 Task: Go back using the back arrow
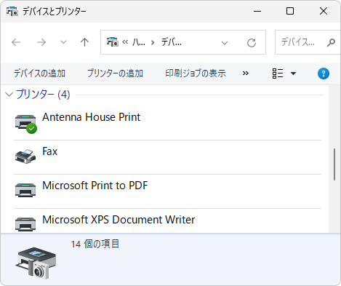click(x=16, y=42)
